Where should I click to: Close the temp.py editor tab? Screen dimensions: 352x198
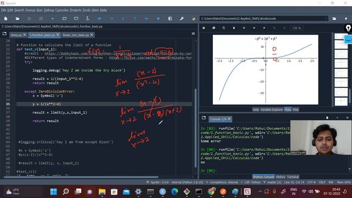point(24,35)
